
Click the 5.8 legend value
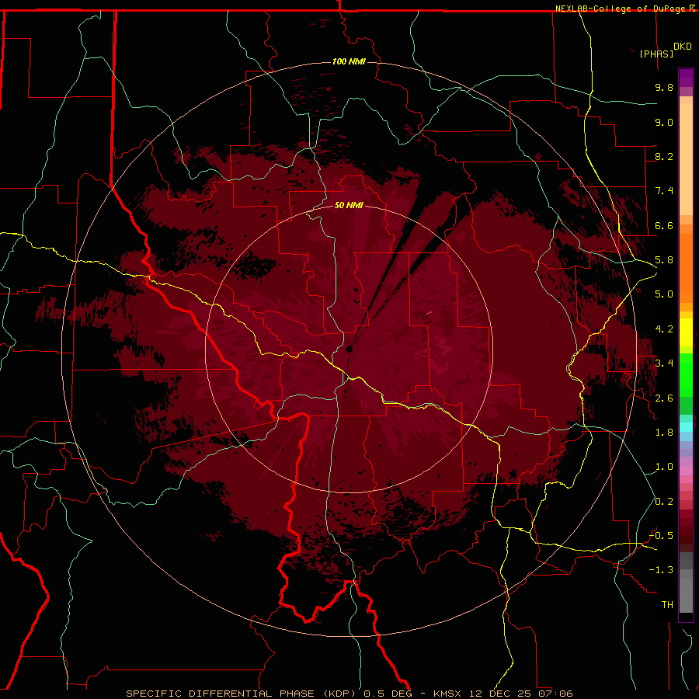pos(664,260)
